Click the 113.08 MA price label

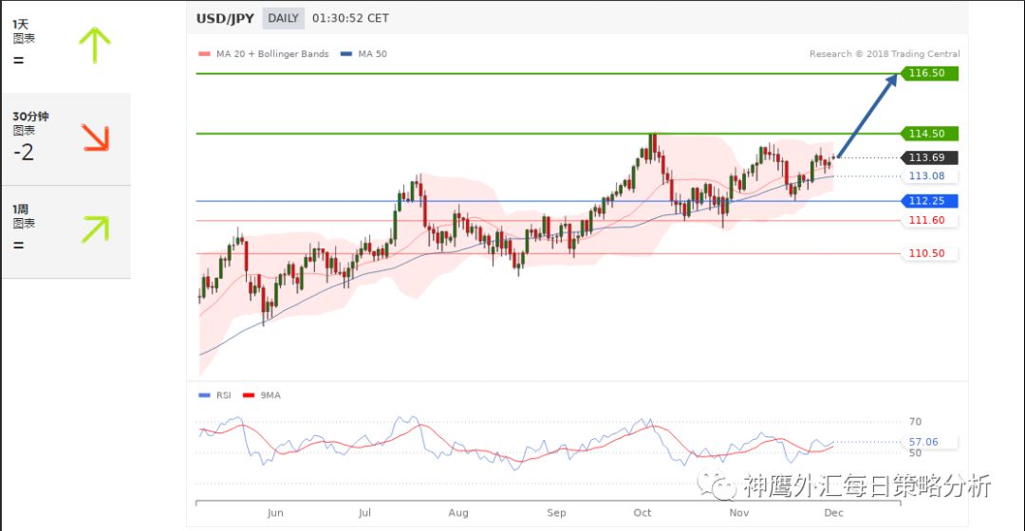(929, 175)
